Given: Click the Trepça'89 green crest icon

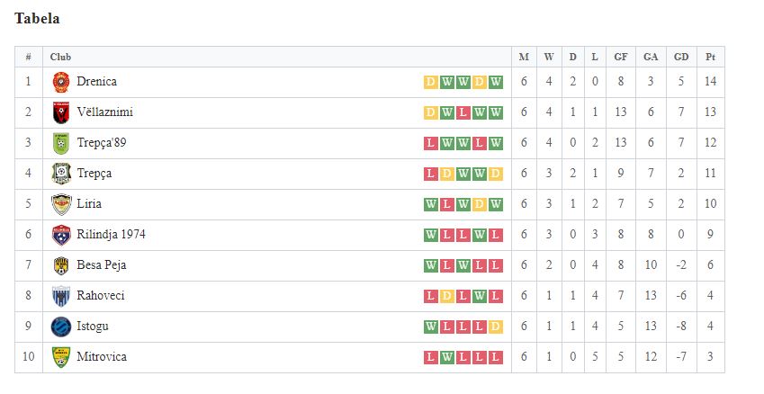Looking at the screenshot, I should (61, 144).
